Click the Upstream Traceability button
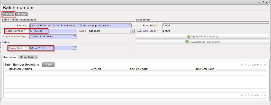The image size is (271, 105). click(x=203, y=37)
